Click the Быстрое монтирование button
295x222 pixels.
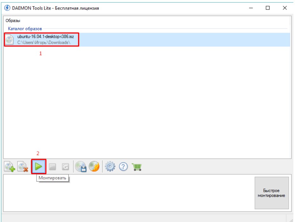pyautogui.click(x=272, y=193)
